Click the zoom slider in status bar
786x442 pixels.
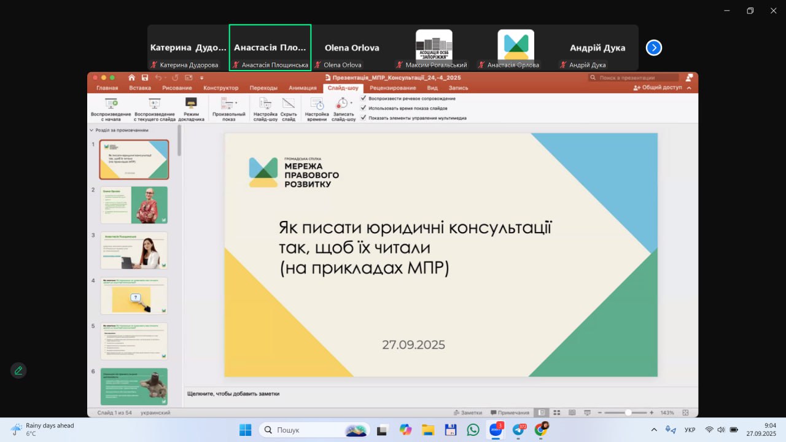628,413
